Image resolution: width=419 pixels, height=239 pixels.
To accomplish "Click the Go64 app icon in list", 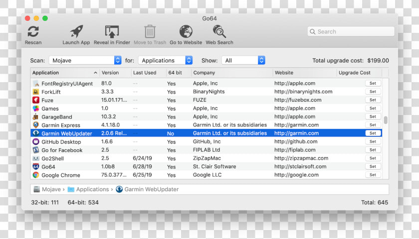I will [x=36, y=167].
